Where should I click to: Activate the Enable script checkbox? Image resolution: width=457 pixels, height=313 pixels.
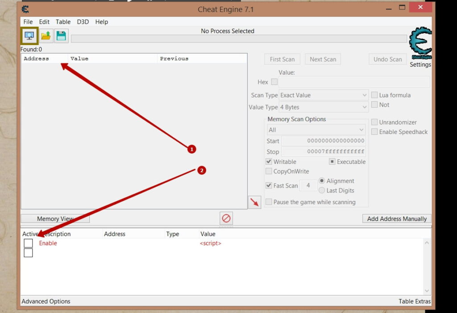point(28,243)
